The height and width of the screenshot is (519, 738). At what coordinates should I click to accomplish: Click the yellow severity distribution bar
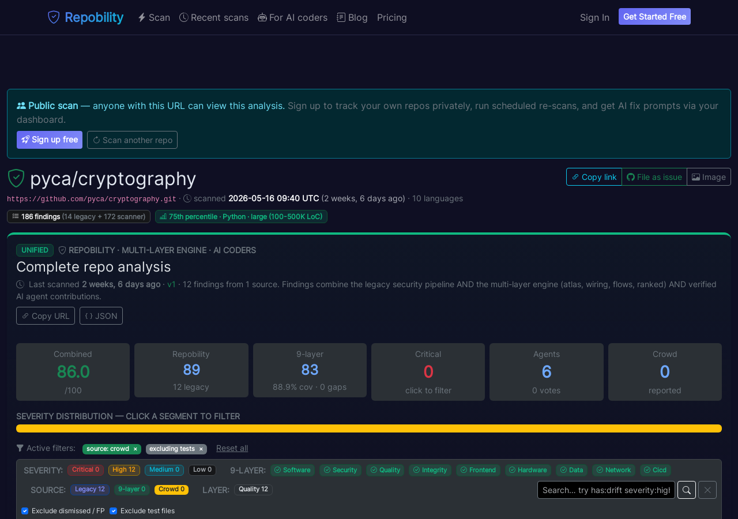pyautogui.click(x=369, y=428)
